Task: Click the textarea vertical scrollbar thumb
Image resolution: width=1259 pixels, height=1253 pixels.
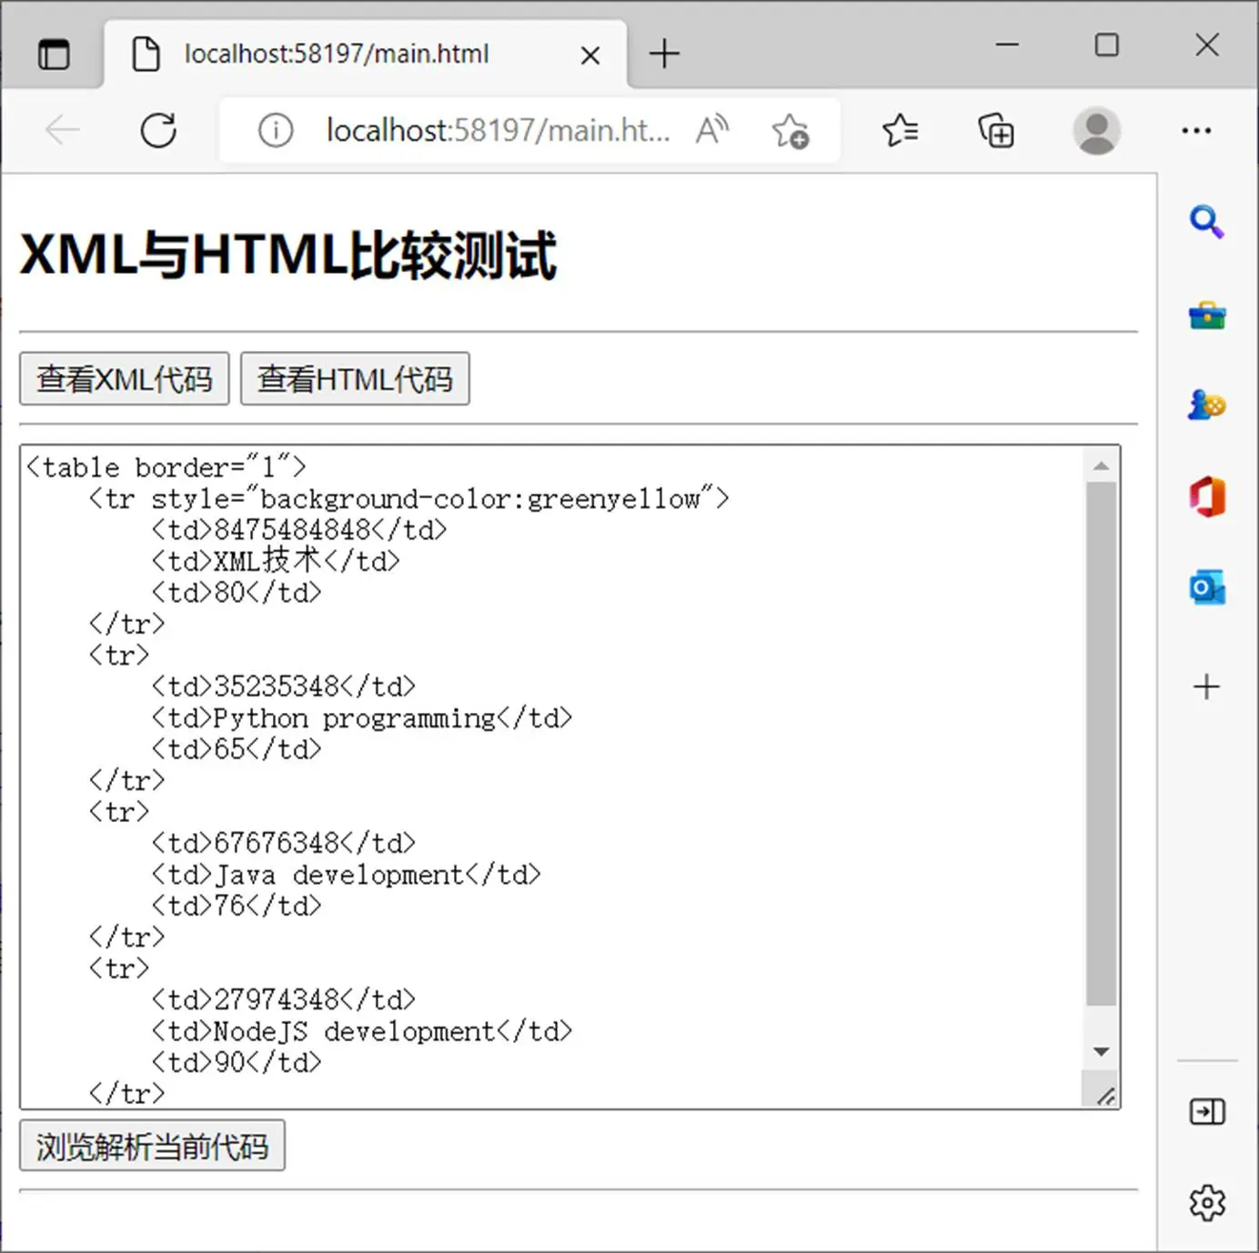Action: click(x=1101, y=744)
